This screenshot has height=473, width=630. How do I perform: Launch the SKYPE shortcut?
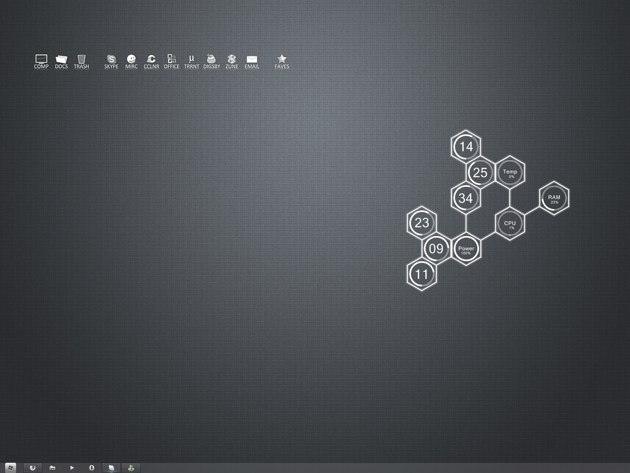111,61
